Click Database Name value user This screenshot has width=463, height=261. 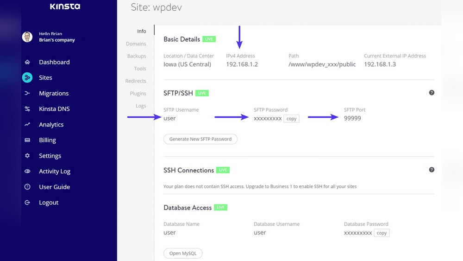coord(169,233)
